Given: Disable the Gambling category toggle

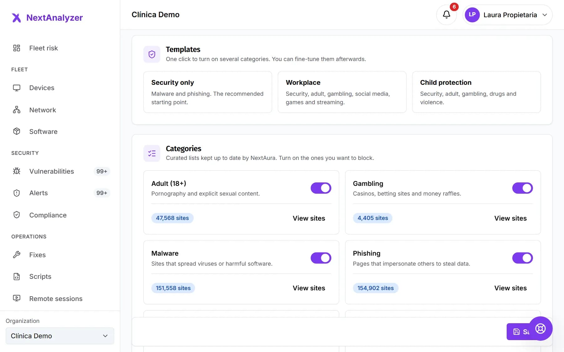Looking at the screenshot, I should coord(522,188).
